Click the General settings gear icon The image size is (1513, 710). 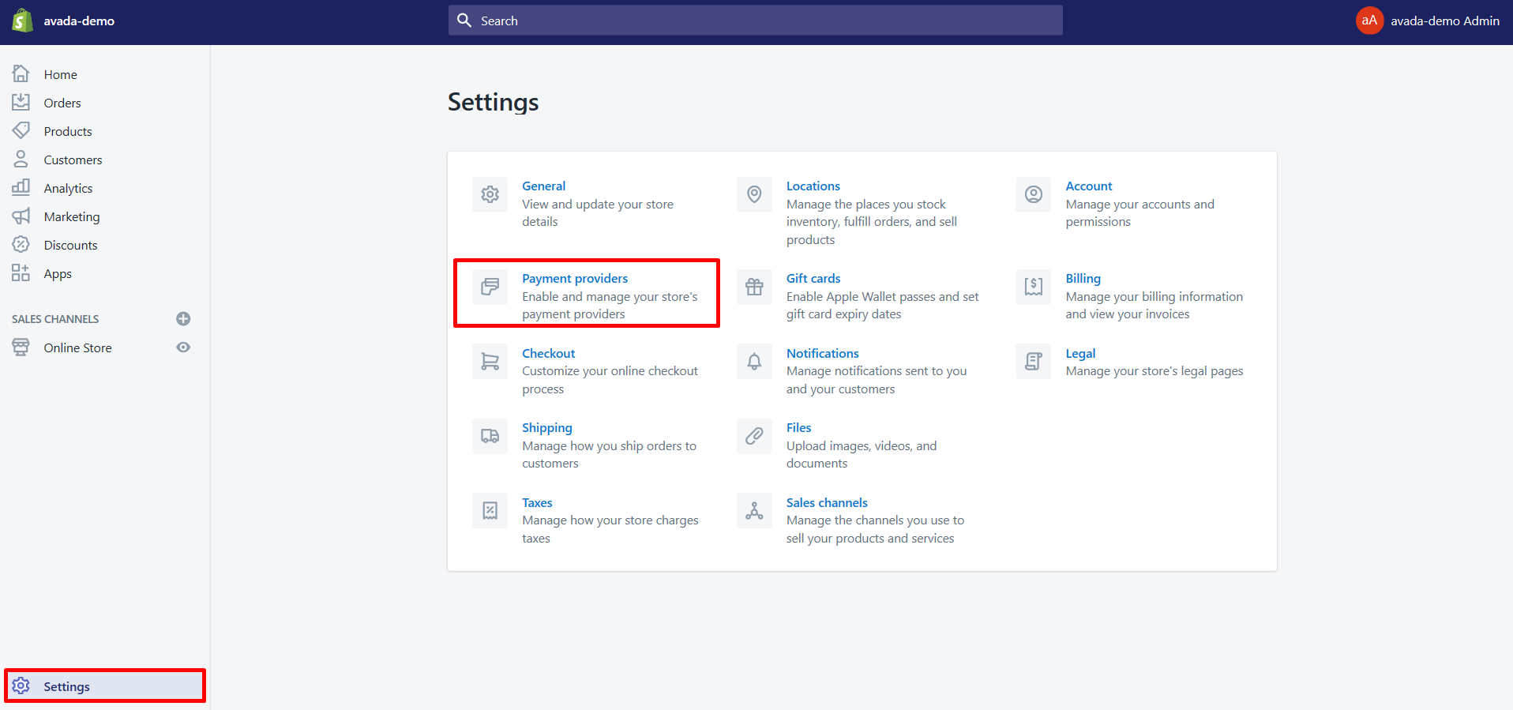click(x=490, y=194)
